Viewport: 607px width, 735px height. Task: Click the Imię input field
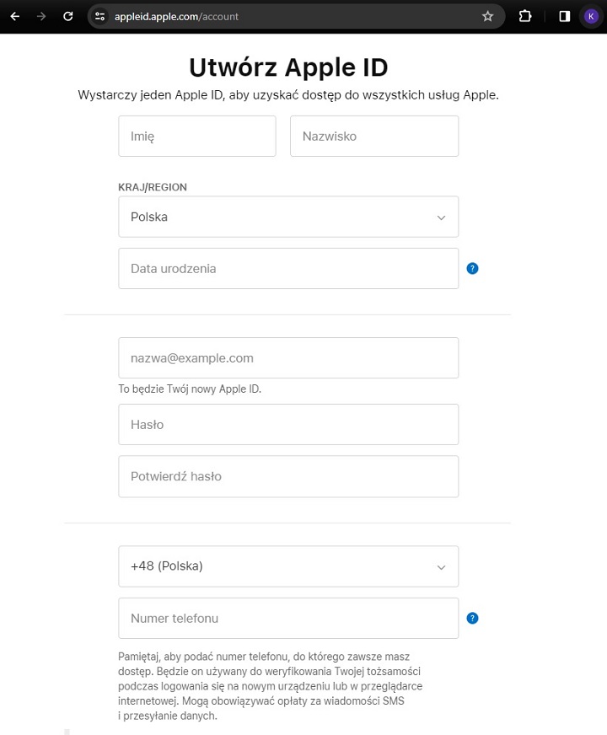click(x=197, y=137)
